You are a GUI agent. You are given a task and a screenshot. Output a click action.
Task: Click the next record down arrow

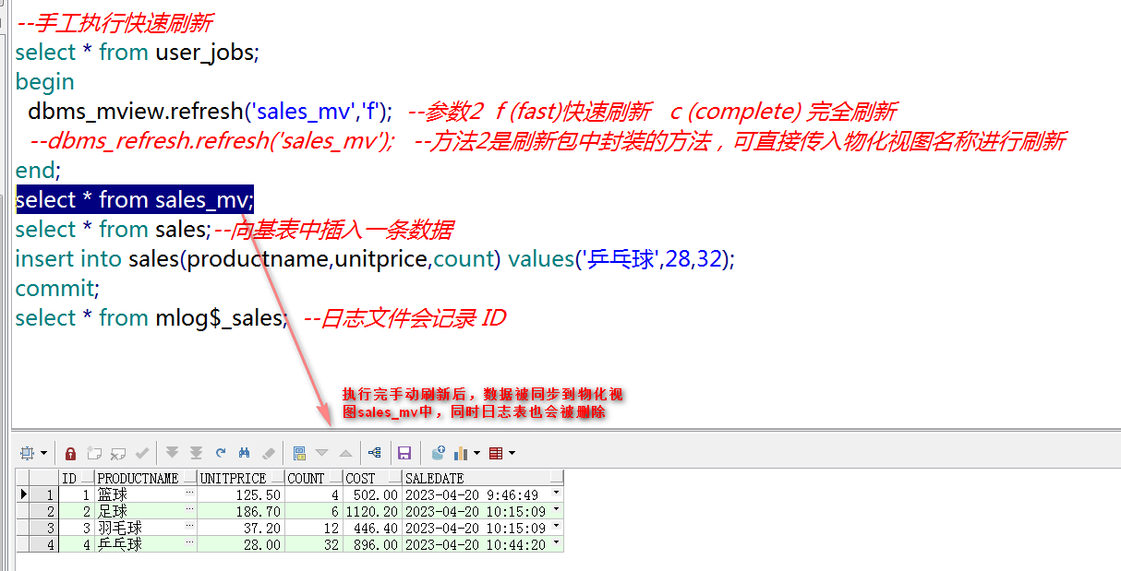(x=322, y=453)
